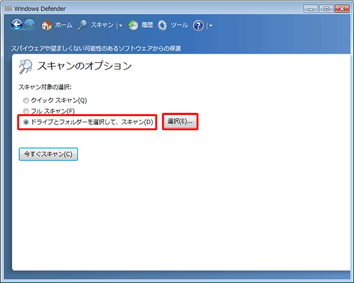The image size is (354, 283).
Task: Click the 選択(E)... button
Action: [x=180, y=122]
